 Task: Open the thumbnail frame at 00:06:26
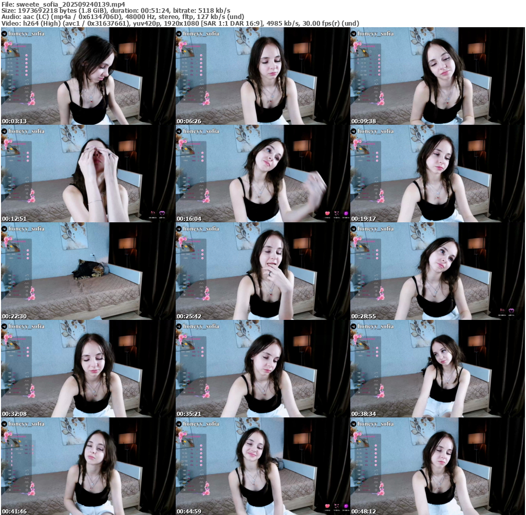coord(262,76)
